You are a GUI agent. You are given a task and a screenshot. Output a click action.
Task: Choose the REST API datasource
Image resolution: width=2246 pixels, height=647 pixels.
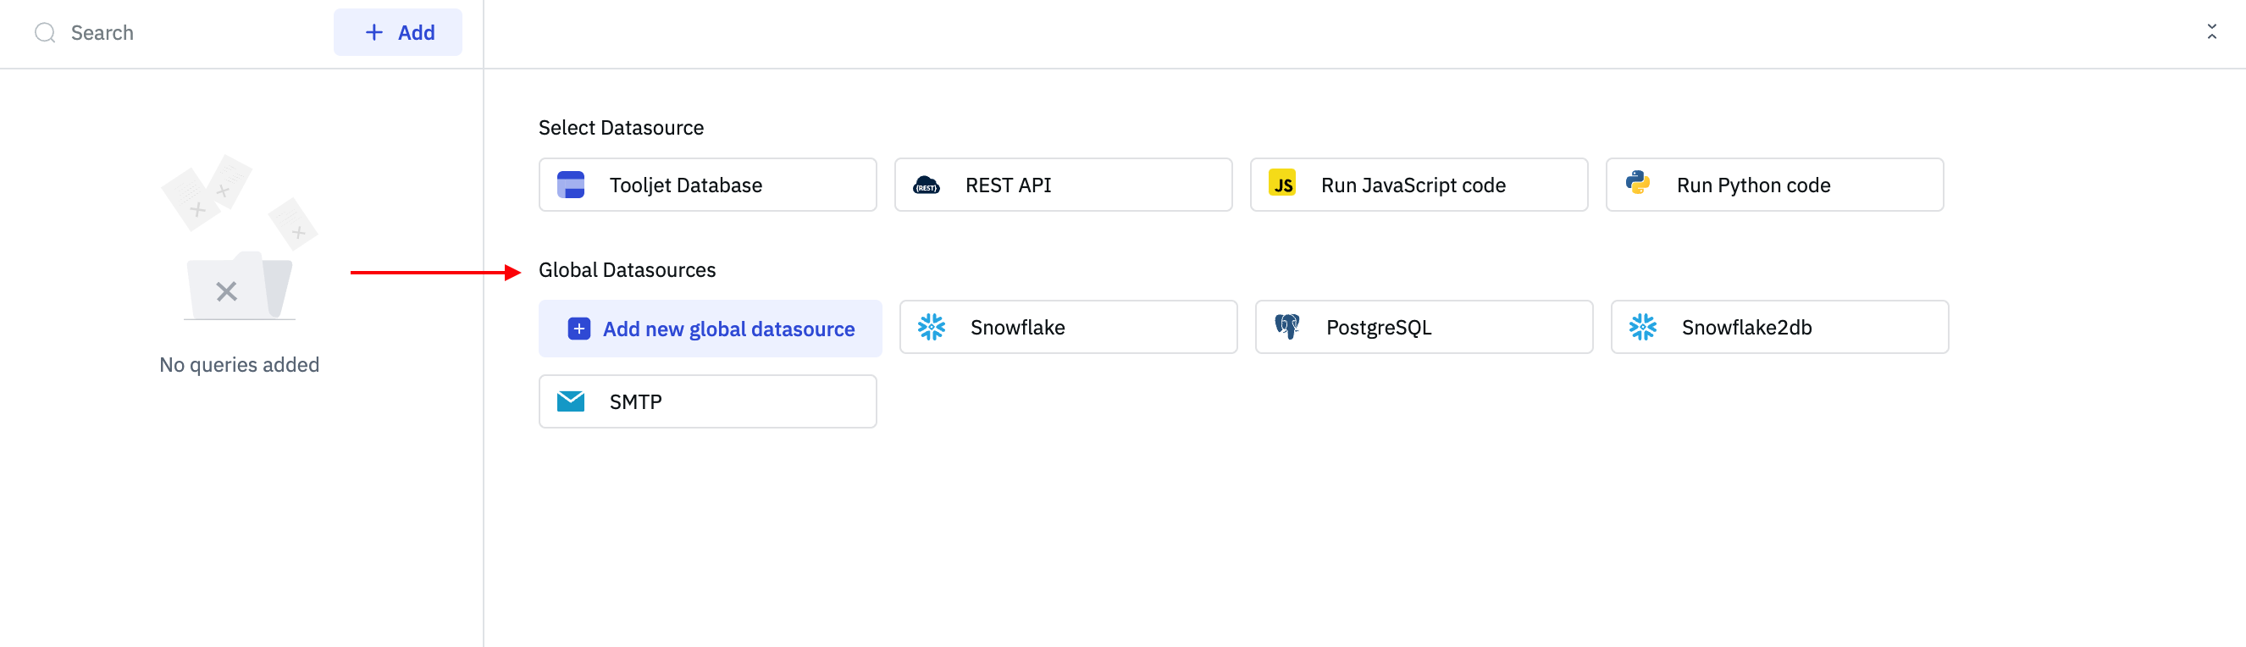point(1063,185)
